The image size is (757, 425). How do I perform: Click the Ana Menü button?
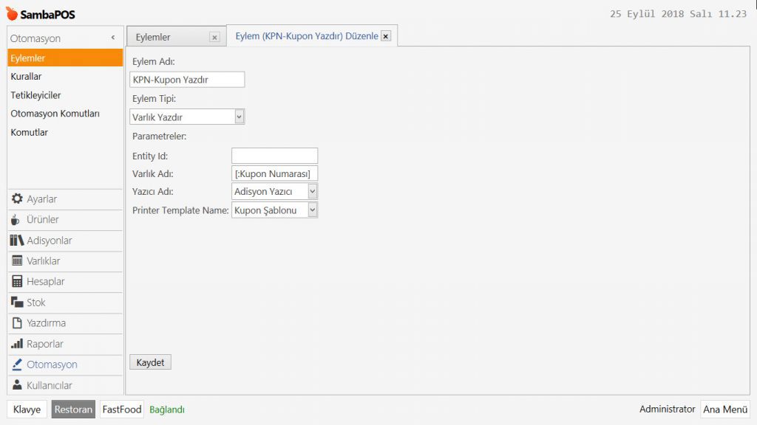point(724,410)
